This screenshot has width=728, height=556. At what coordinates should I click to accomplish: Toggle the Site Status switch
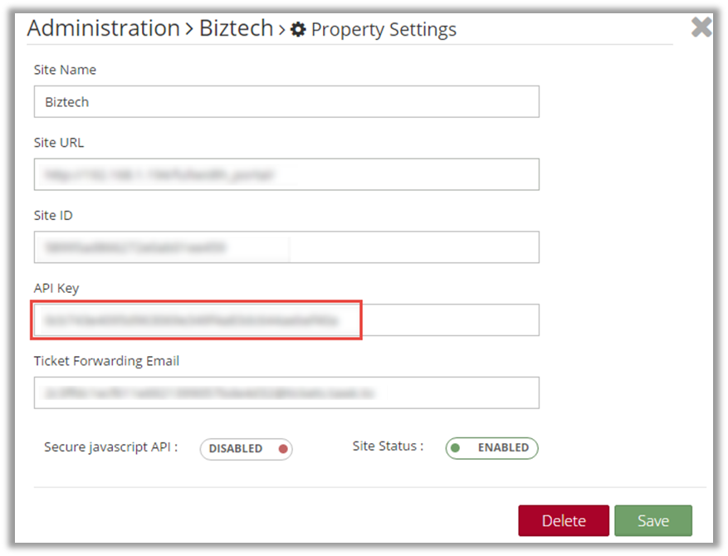pos(491,448)
